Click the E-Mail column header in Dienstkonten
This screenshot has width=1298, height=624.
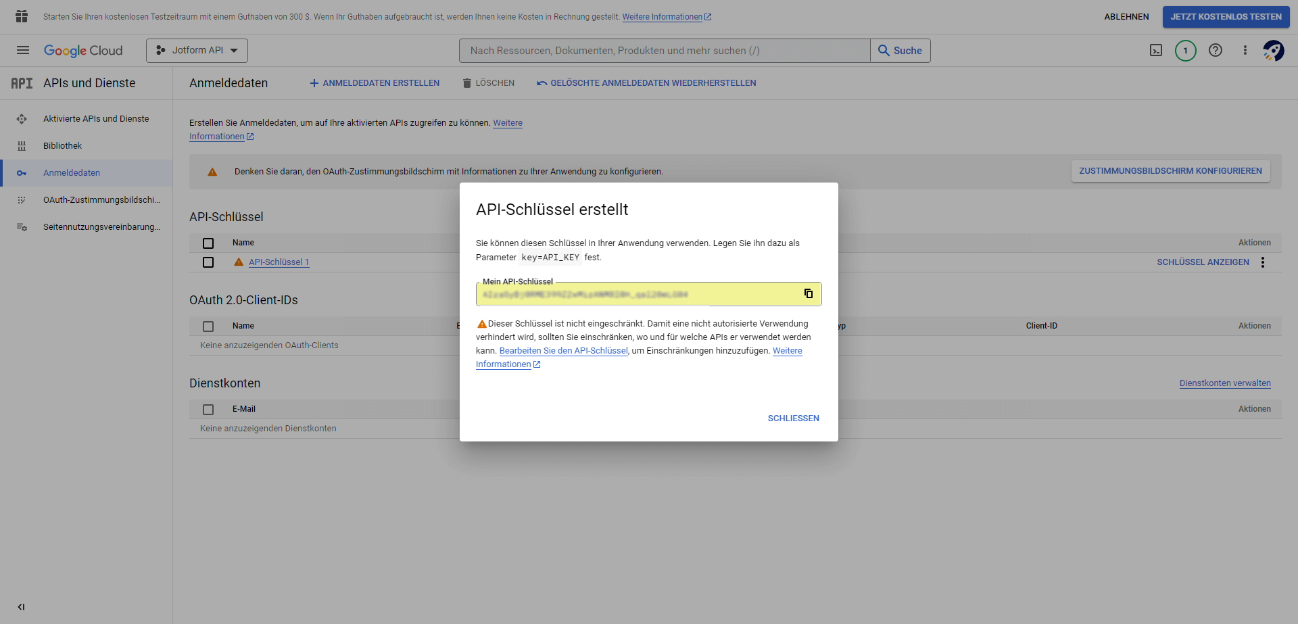click(244, 409)
